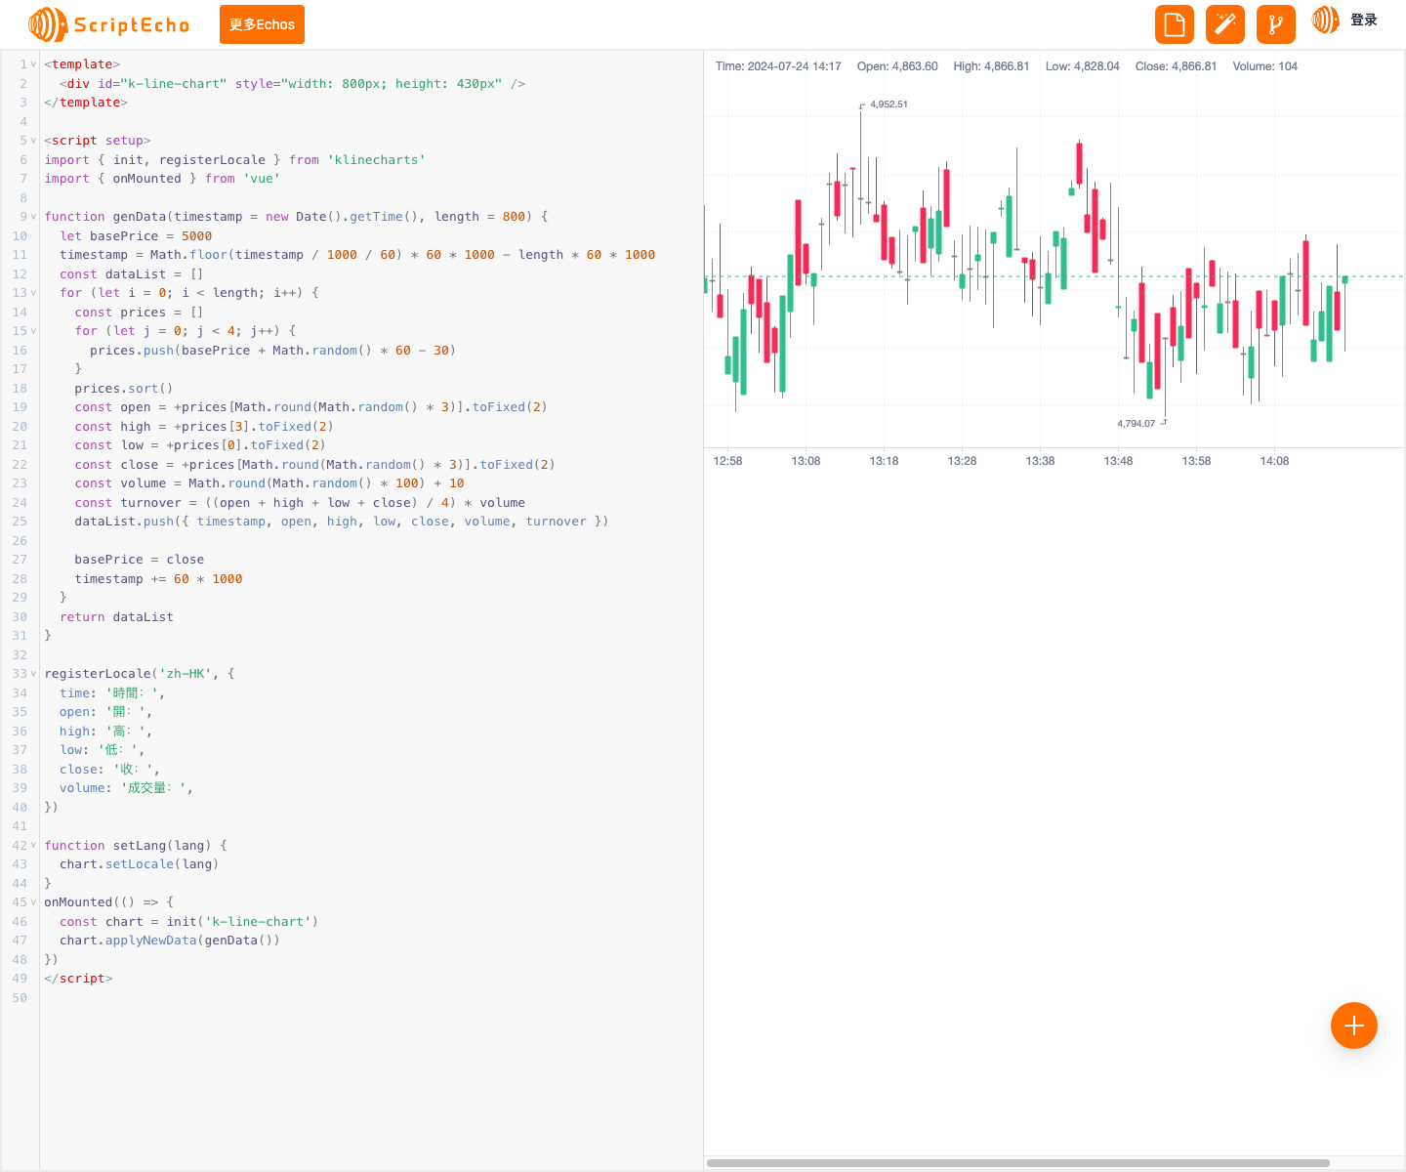
Task: Click chart.applyNewData call on line 47
Action: pos(170,941)
